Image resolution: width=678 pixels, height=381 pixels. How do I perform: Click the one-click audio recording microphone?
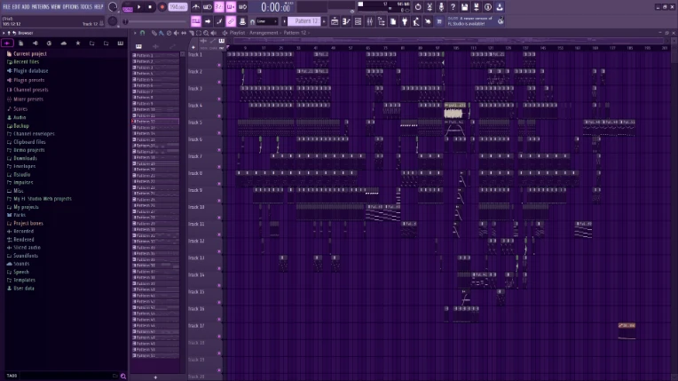[441, 7]
